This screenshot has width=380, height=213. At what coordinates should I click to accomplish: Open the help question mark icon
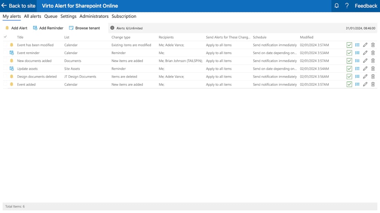click(347, 6)
